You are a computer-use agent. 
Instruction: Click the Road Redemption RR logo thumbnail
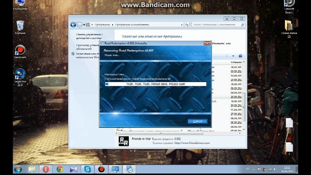coord(123,141)
